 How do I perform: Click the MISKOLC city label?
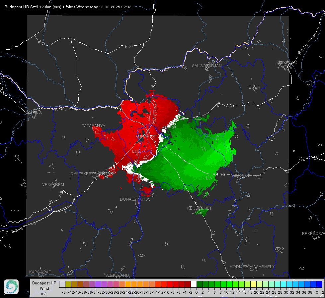pos(288,62)
